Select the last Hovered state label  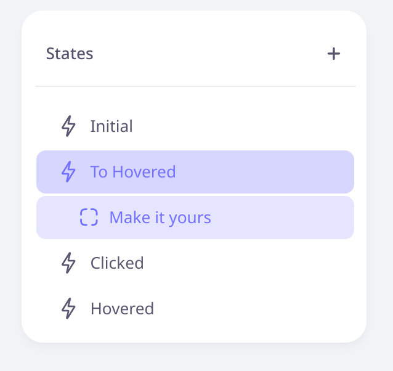click(123, 309)
